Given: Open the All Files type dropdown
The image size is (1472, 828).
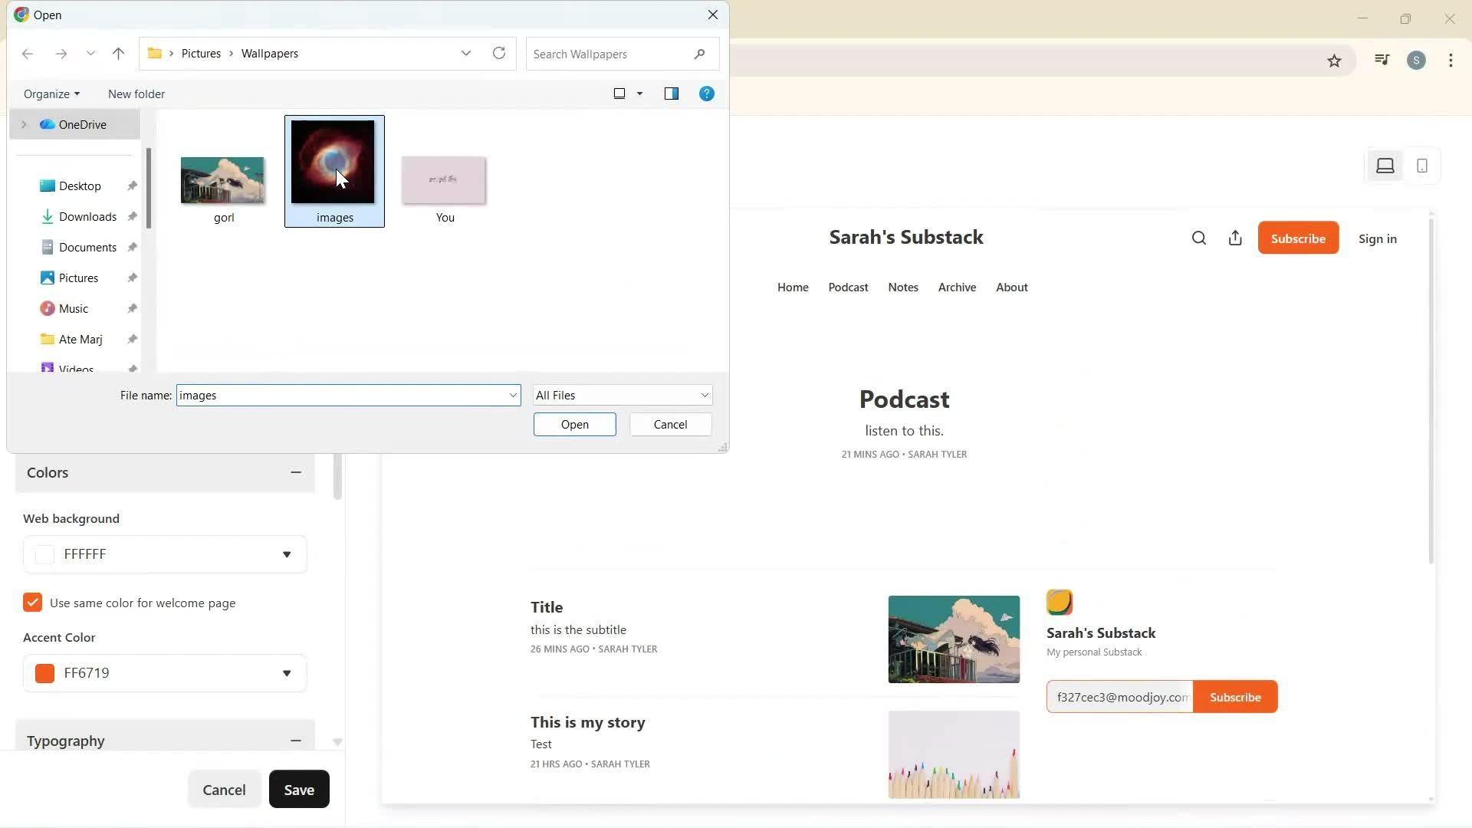Looking at the screenshot, I should tap(623, 396).
